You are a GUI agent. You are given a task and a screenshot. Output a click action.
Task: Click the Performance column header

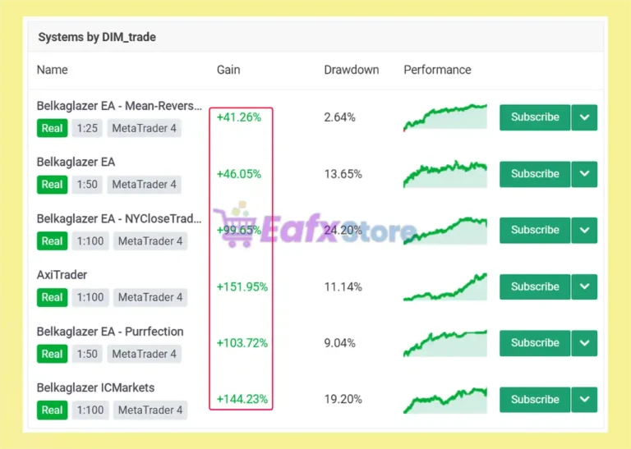(x=437, y=70)
